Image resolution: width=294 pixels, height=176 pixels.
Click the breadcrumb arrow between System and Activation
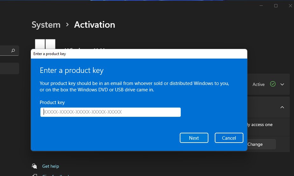click(x=67, y=25)
